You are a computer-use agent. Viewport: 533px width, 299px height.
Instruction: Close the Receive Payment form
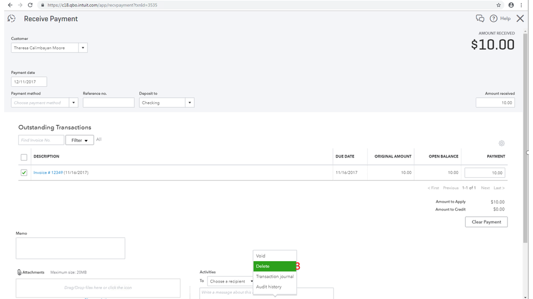(x=520, y=19)
